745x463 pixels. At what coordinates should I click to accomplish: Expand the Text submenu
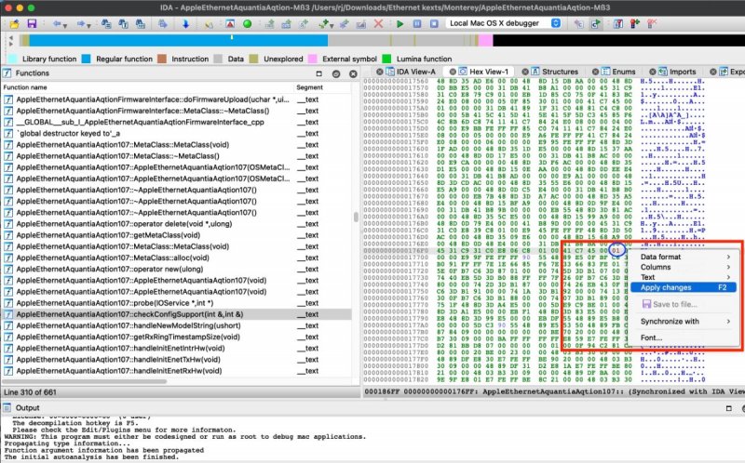tap(685, 277)
